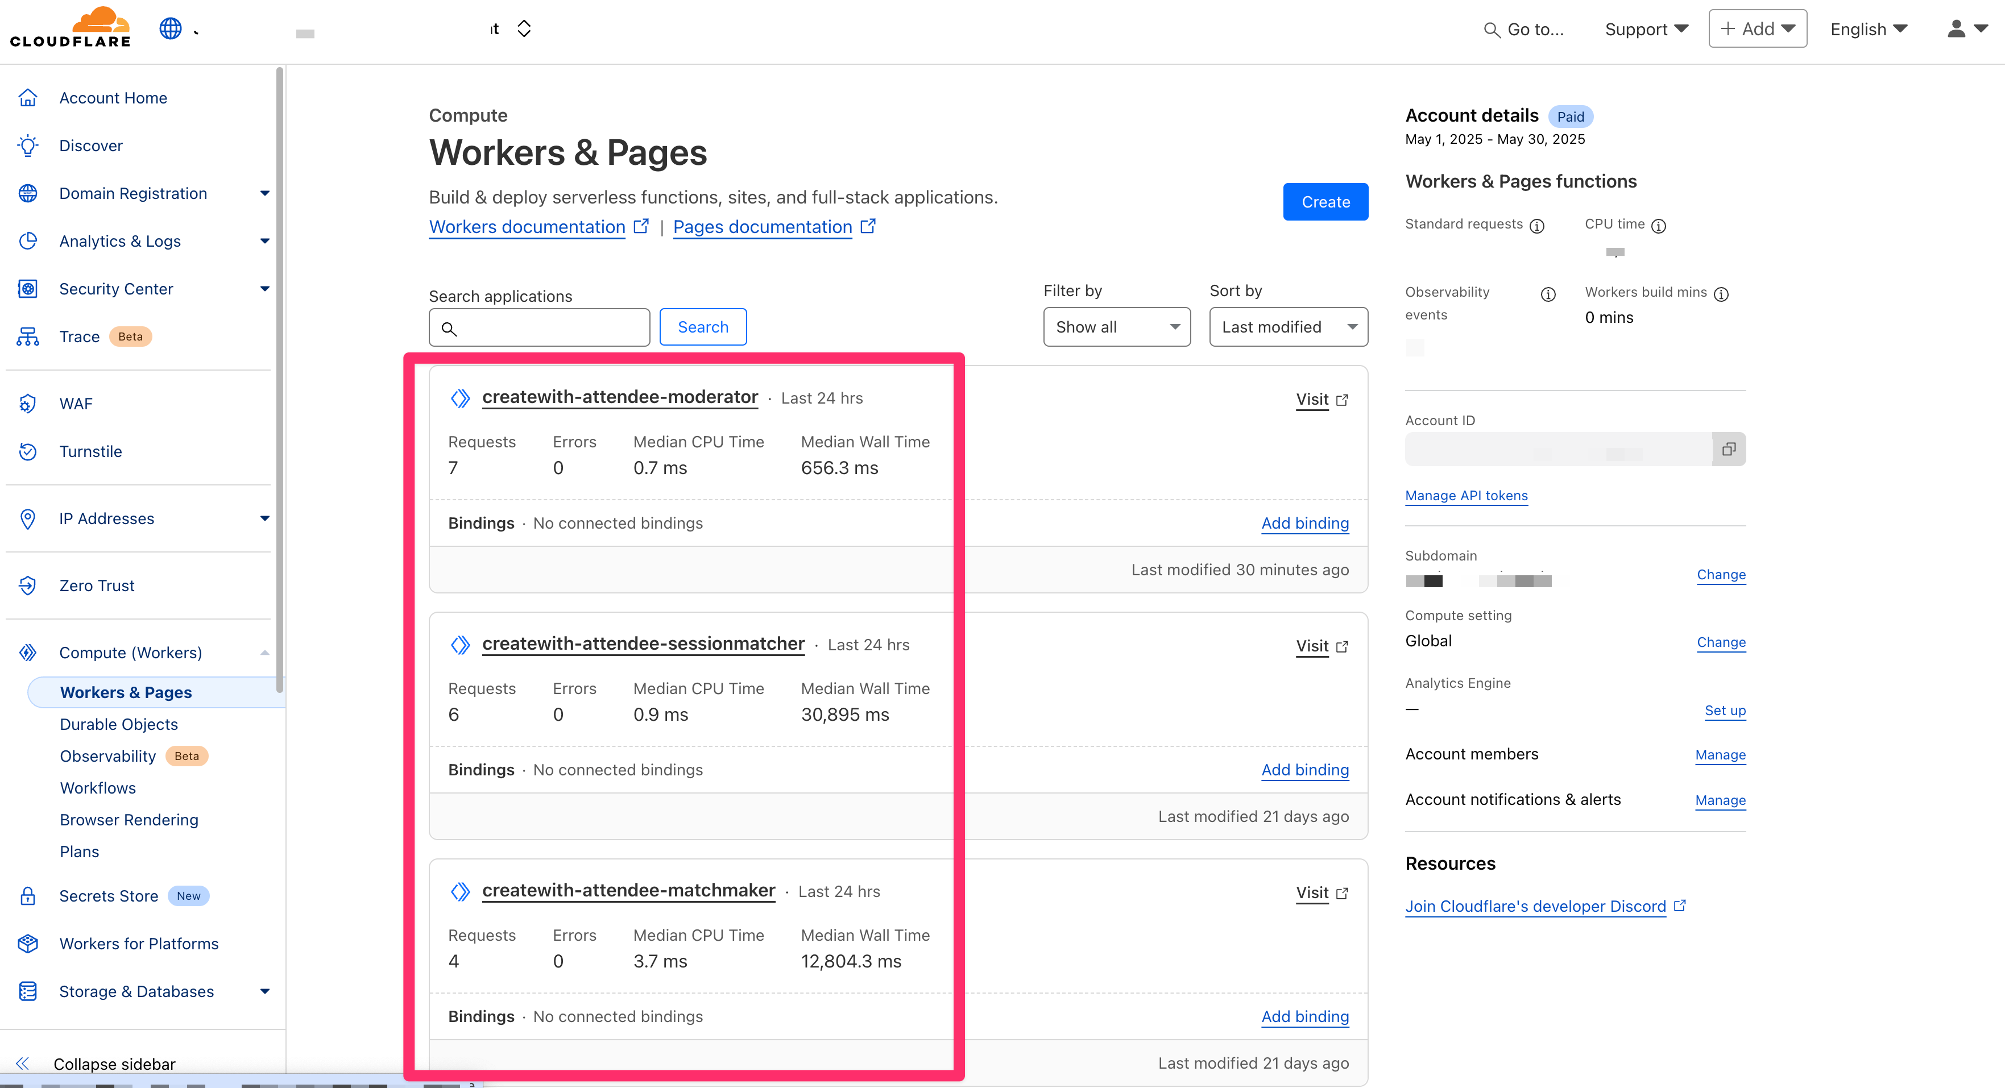Open the Filter by Show all dropdown
The image size is (2005, 1088).
[x=1117, y=327]
